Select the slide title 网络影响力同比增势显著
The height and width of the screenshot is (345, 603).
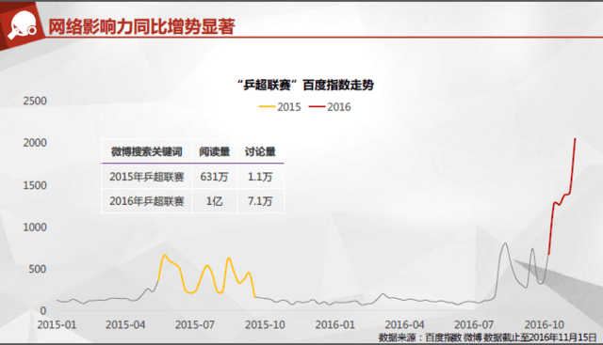pos(141,27)
